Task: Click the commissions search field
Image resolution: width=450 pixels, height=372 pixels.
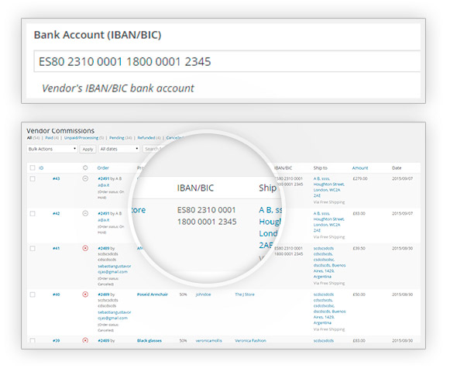Action: pyautogui.click(x=153, y=149)
